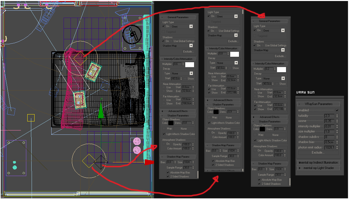Viewport: 349px width, 199px height.
Task: Click the Multiplier field showing 0,8
Action: coord(223,54)
